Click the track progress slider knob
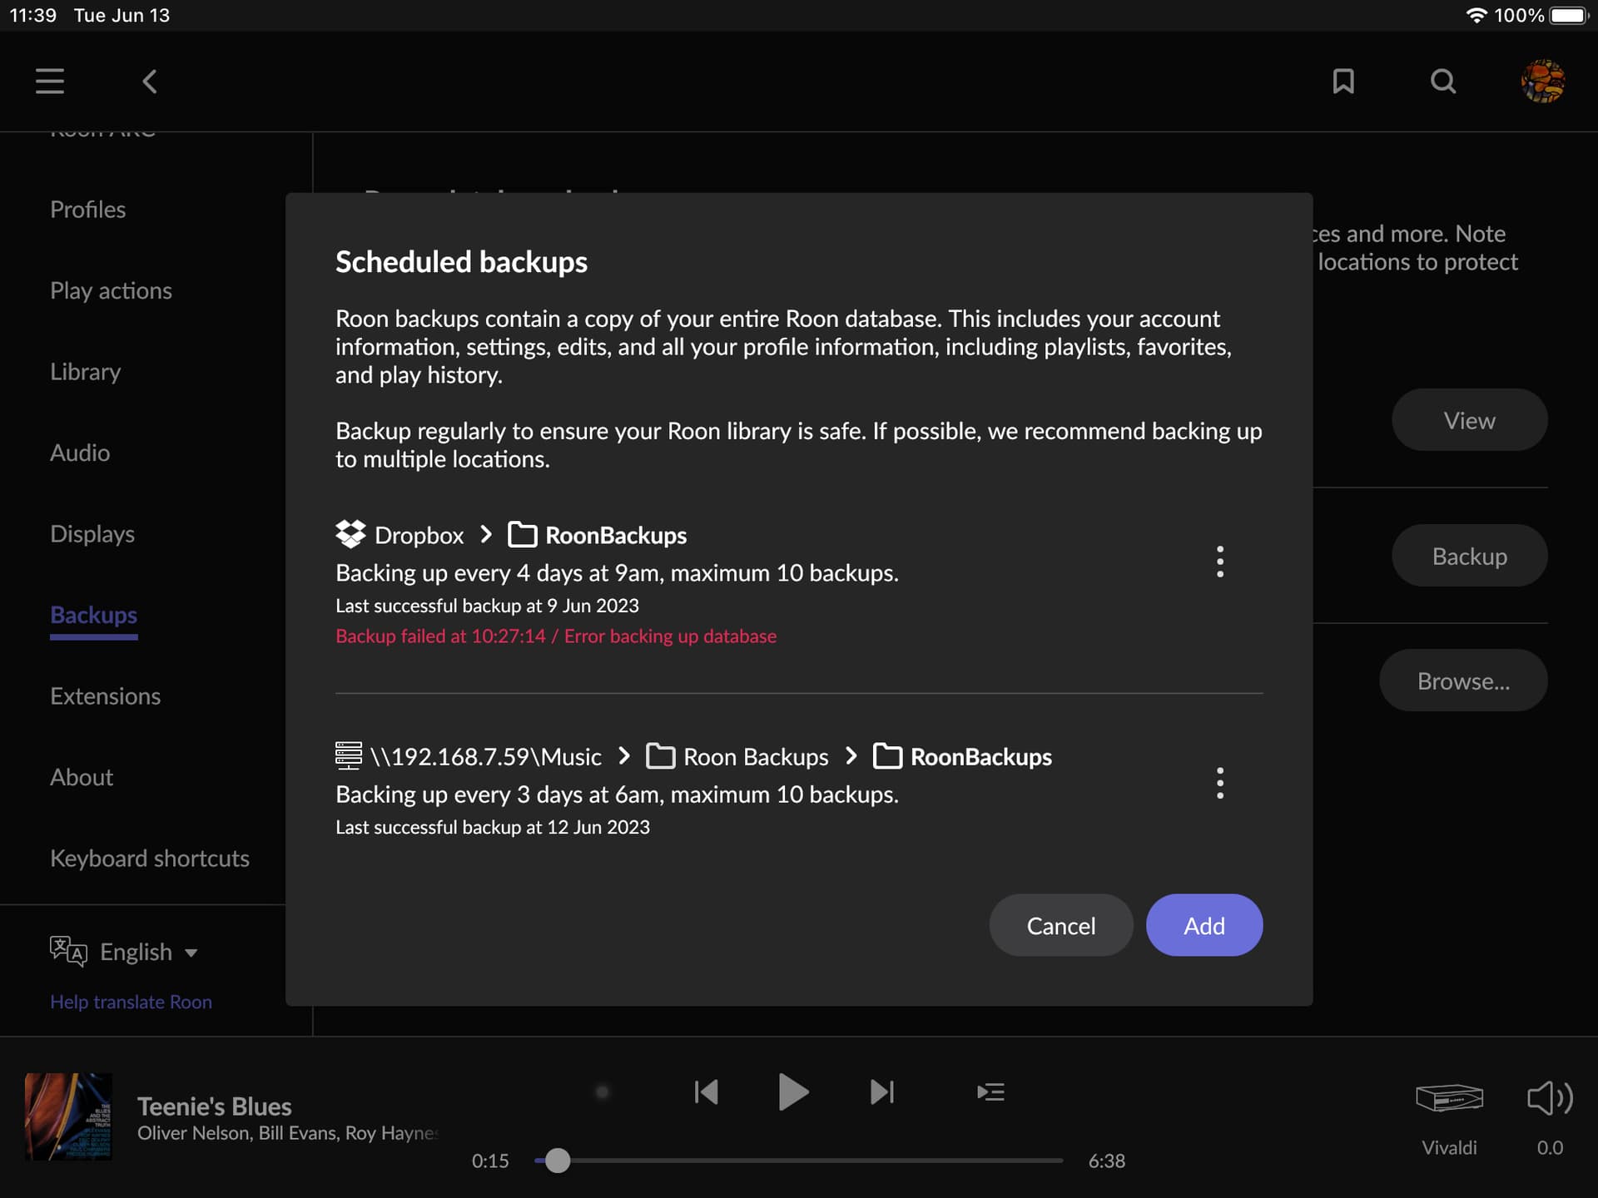 (558, 1161)
